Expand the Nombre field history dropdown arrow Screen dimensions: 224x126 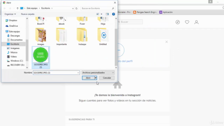(x=78, y=73)
